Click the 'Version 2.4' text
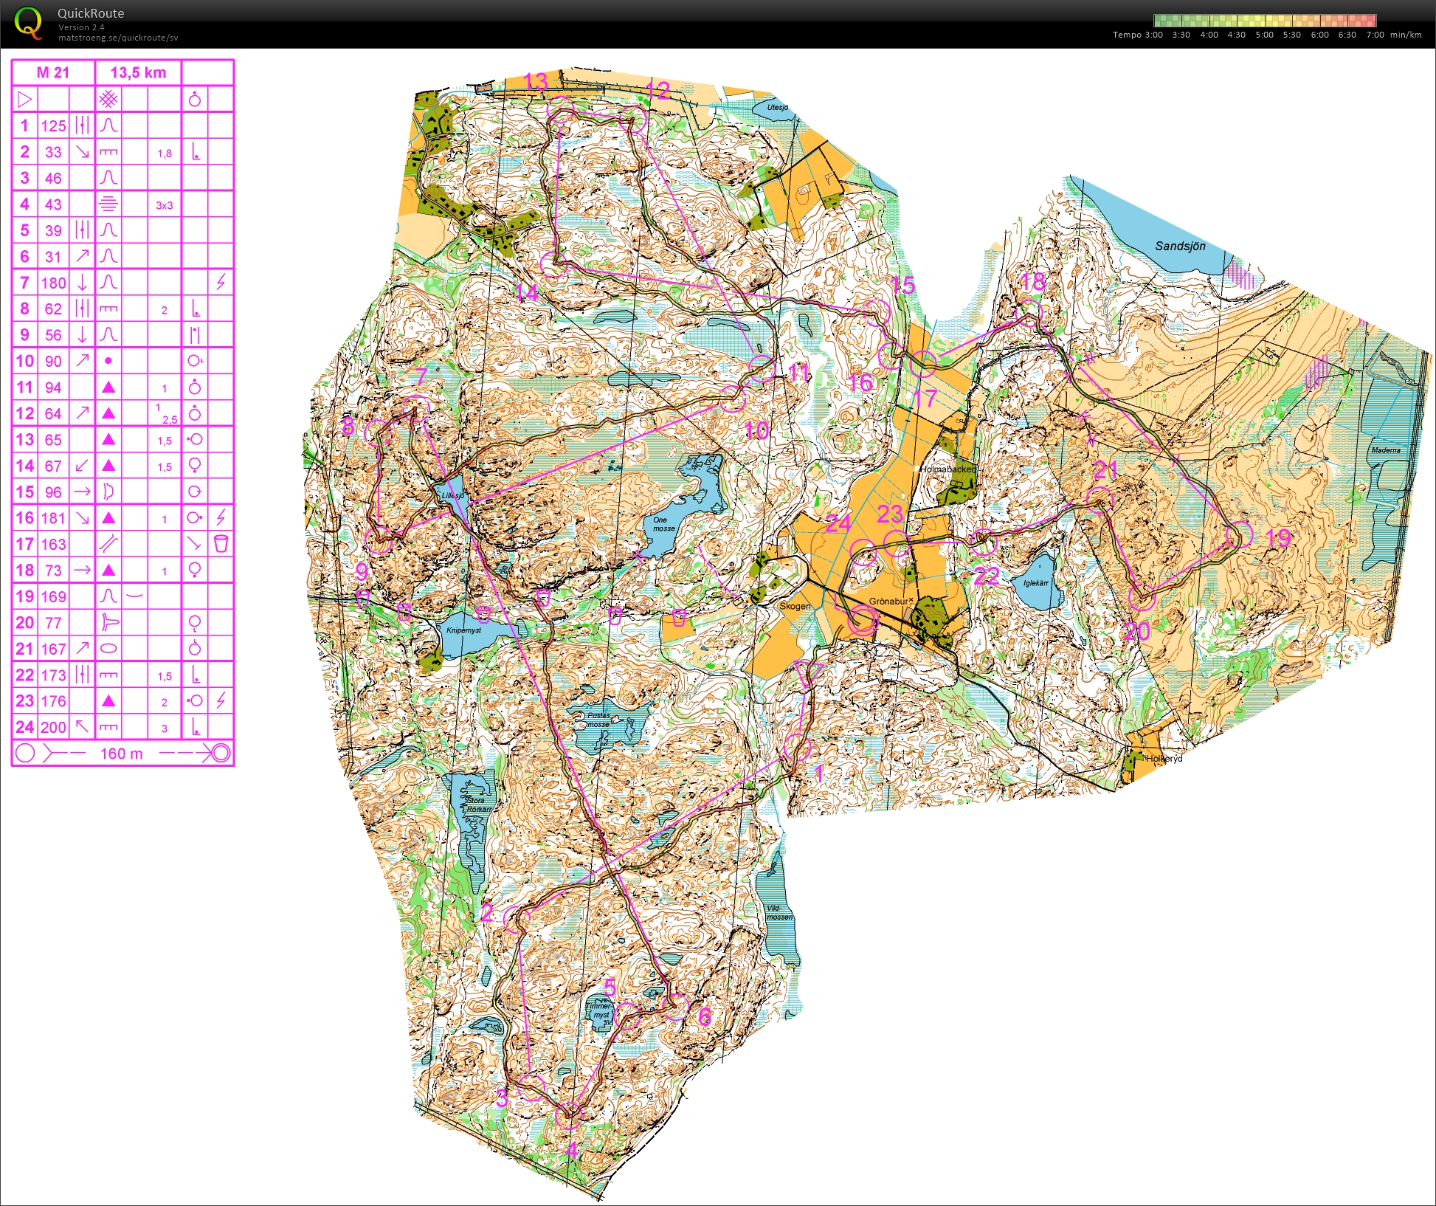The image size is (1436, 1206). (x=81, y=27)
